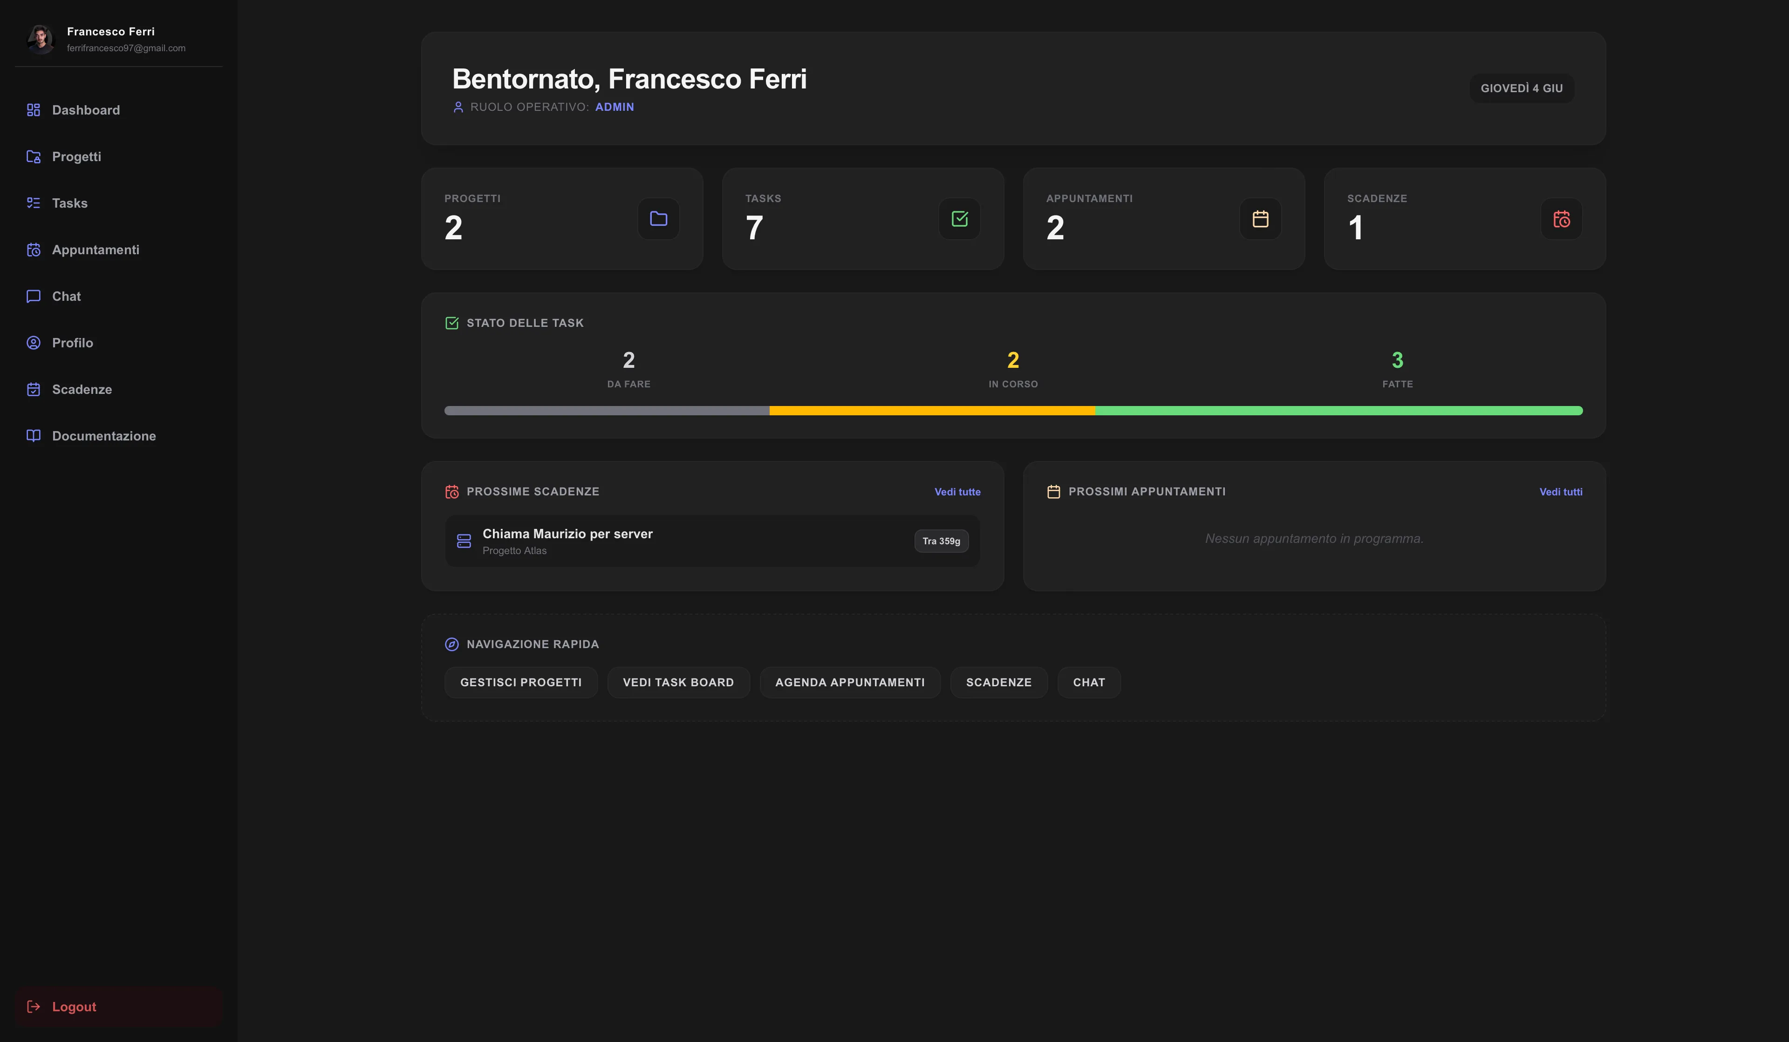This screenshot has height=1042, width=1789.
Task: Click the Logout arrow icon
Action: pyautogui.click(x=34, y=1007)
